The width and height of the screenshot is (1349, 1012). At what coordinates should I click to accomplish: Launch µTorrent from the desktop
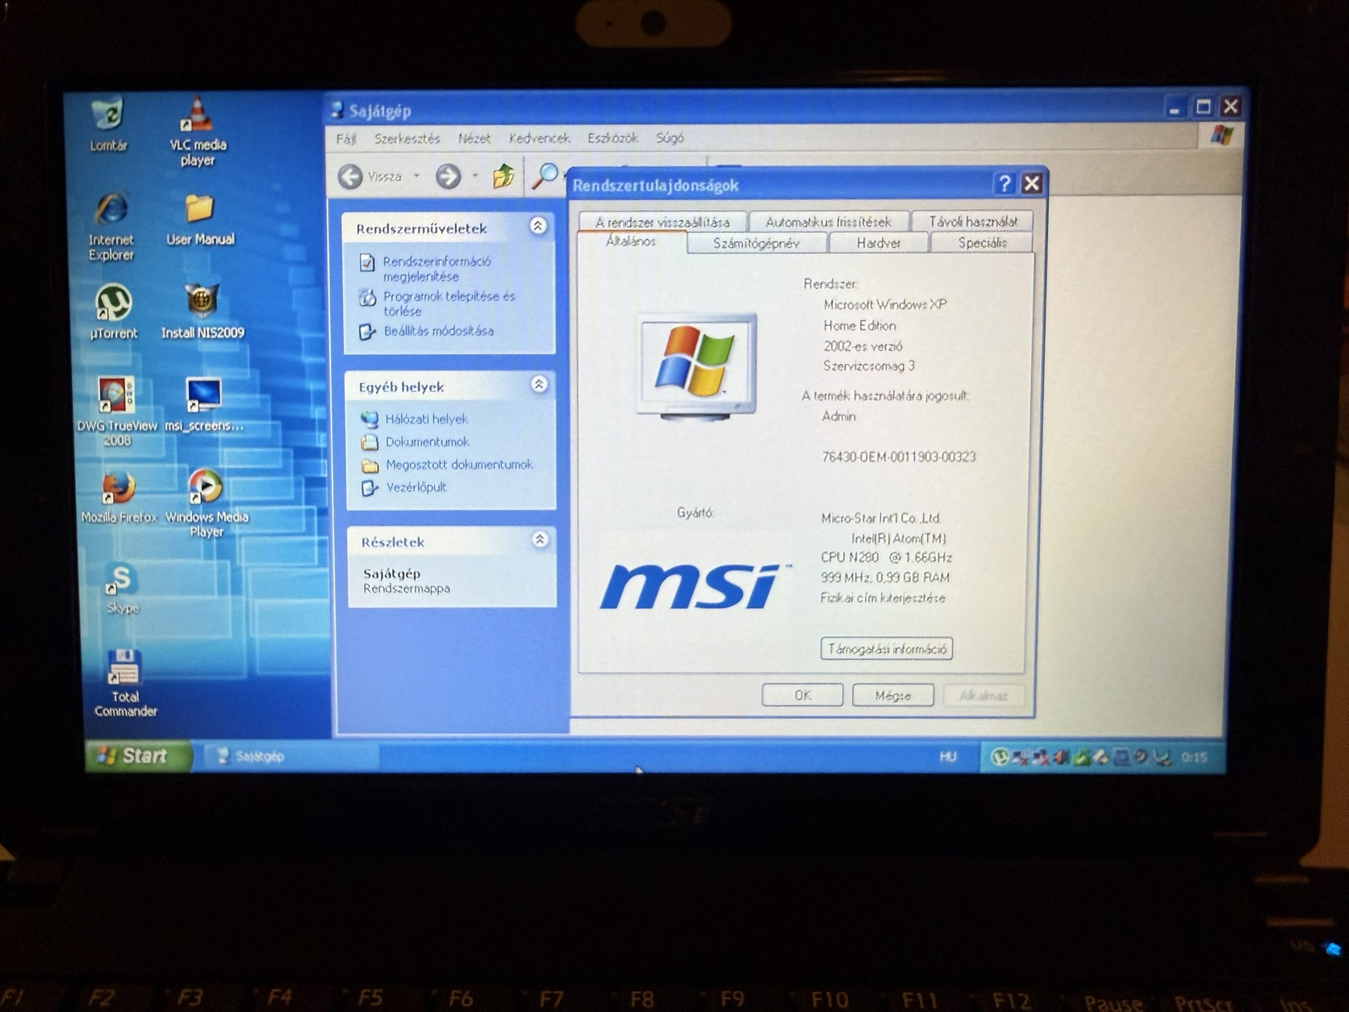pyautogui.click(x=114, y=311)
